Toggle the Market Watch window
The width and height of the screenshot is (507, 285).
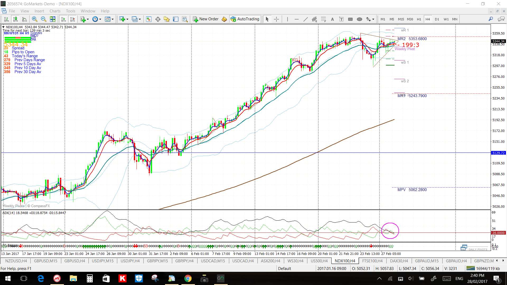click(149, 19)
